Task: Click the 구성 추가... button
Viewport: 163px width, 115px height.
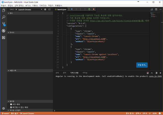Action: pos(142,65)
